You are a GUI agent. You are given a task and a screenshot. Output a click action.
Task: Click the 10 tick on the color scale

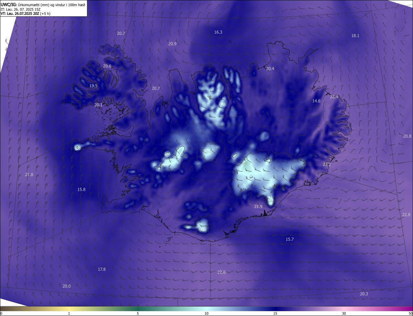coord(206,313)
